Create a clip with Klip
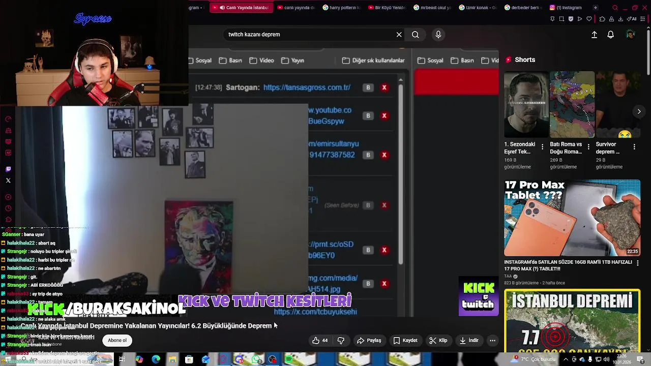 (438, 341)
